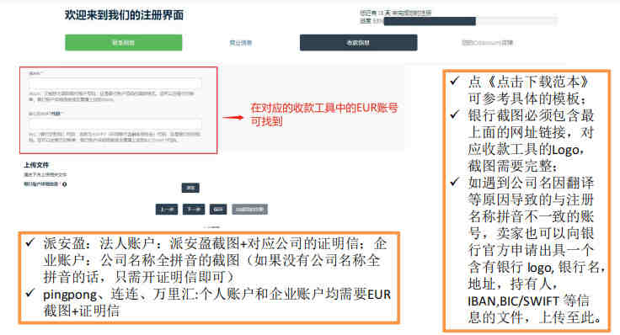Viewport: 620px width, 335px height.
Task: Go back with the 上一步 button
Action: pos(167,210)
